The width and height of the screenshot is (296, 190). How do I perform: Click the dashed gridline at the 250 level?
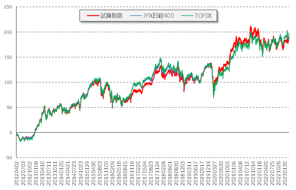150,7
